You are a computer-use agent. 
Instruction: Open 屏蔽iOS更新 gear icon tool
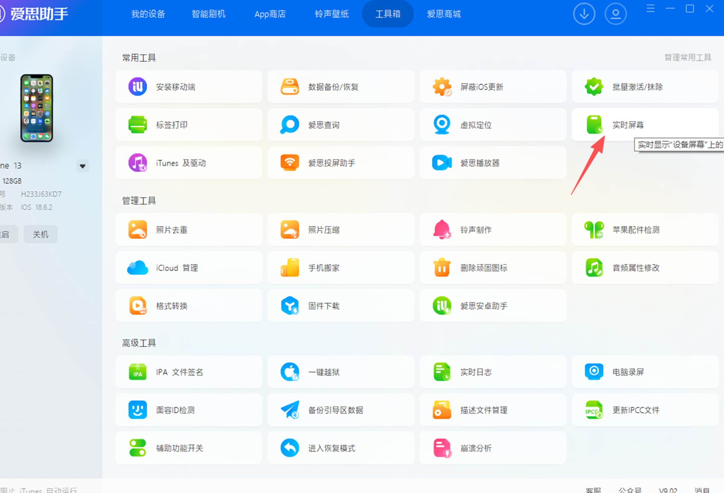pos(442,87)
